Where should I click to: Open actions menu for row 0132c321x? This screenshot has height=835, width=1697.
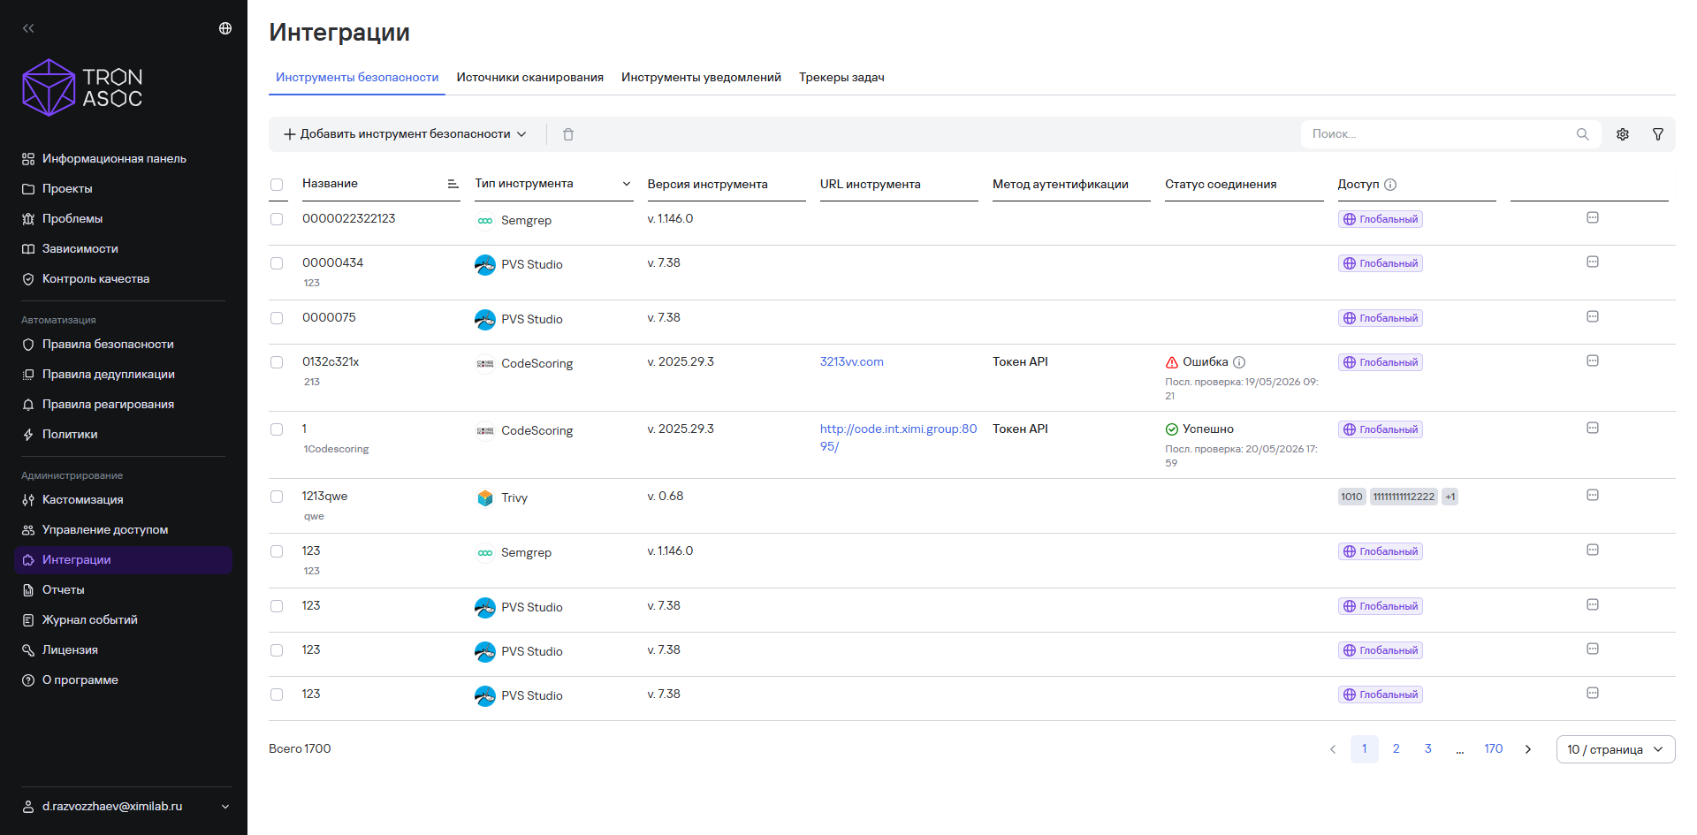[x=1593, y=361]
